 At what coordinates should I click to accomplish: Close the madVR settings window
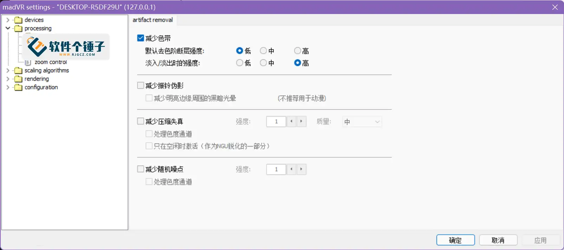tap(555, 7)
